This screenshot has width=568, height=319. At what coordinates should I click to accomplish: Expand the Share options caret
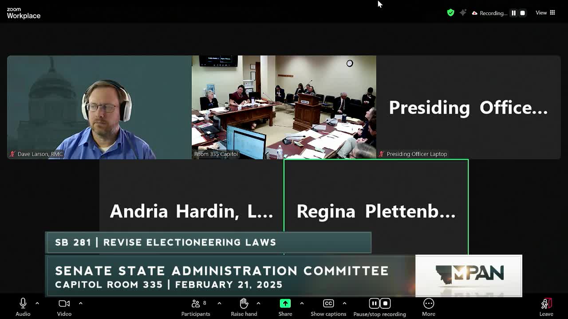point(302,303)
